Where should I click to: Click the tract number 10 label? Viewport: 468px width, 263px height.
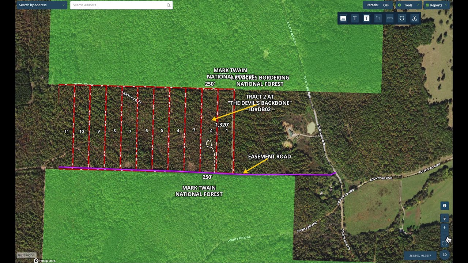click(x=82, y=131)
